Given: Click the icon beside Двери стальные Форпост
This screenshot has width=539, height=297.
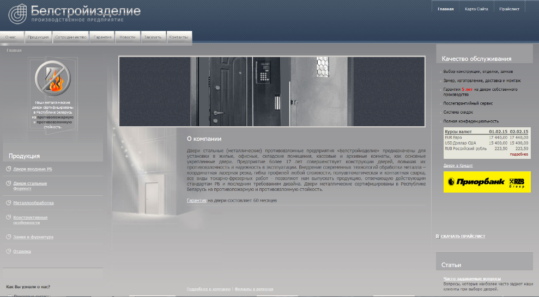Looking at the screenshot, I should tap(9, 183).
